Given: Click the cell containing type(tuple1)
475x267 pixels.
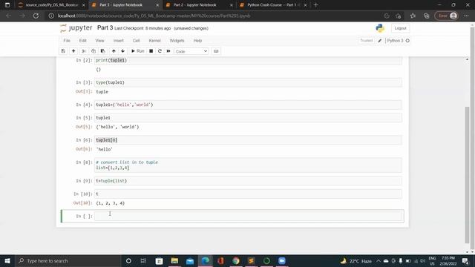Looking at the screenshot, I should 248,82.
